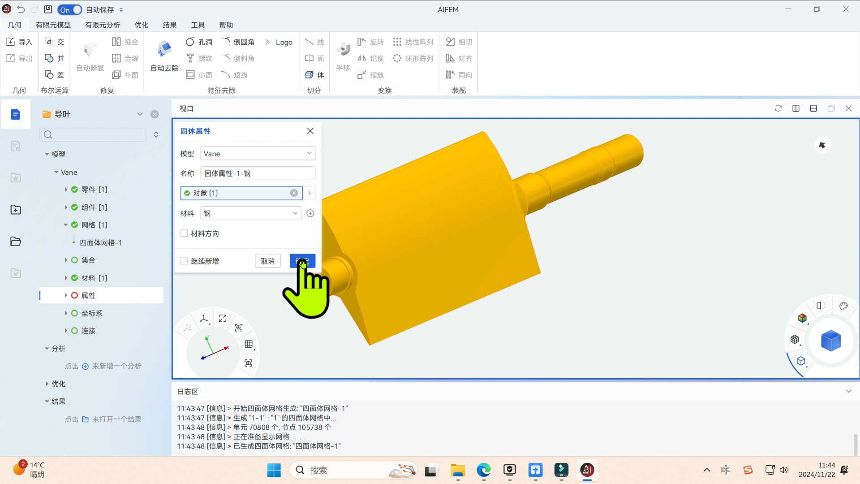Image resolution: width=860 pixels, height=484 pixels.
Task: Select the 缝合 (stitch) repair icon
Action: pos(116,41)
